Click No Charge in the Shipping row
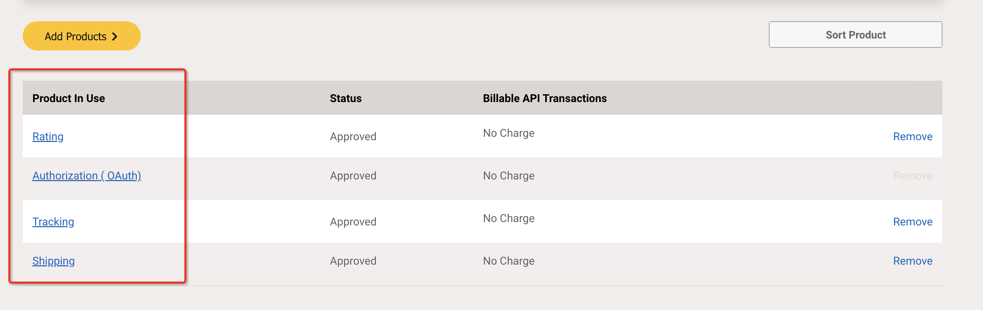983x310 pixels. (509, 261)
